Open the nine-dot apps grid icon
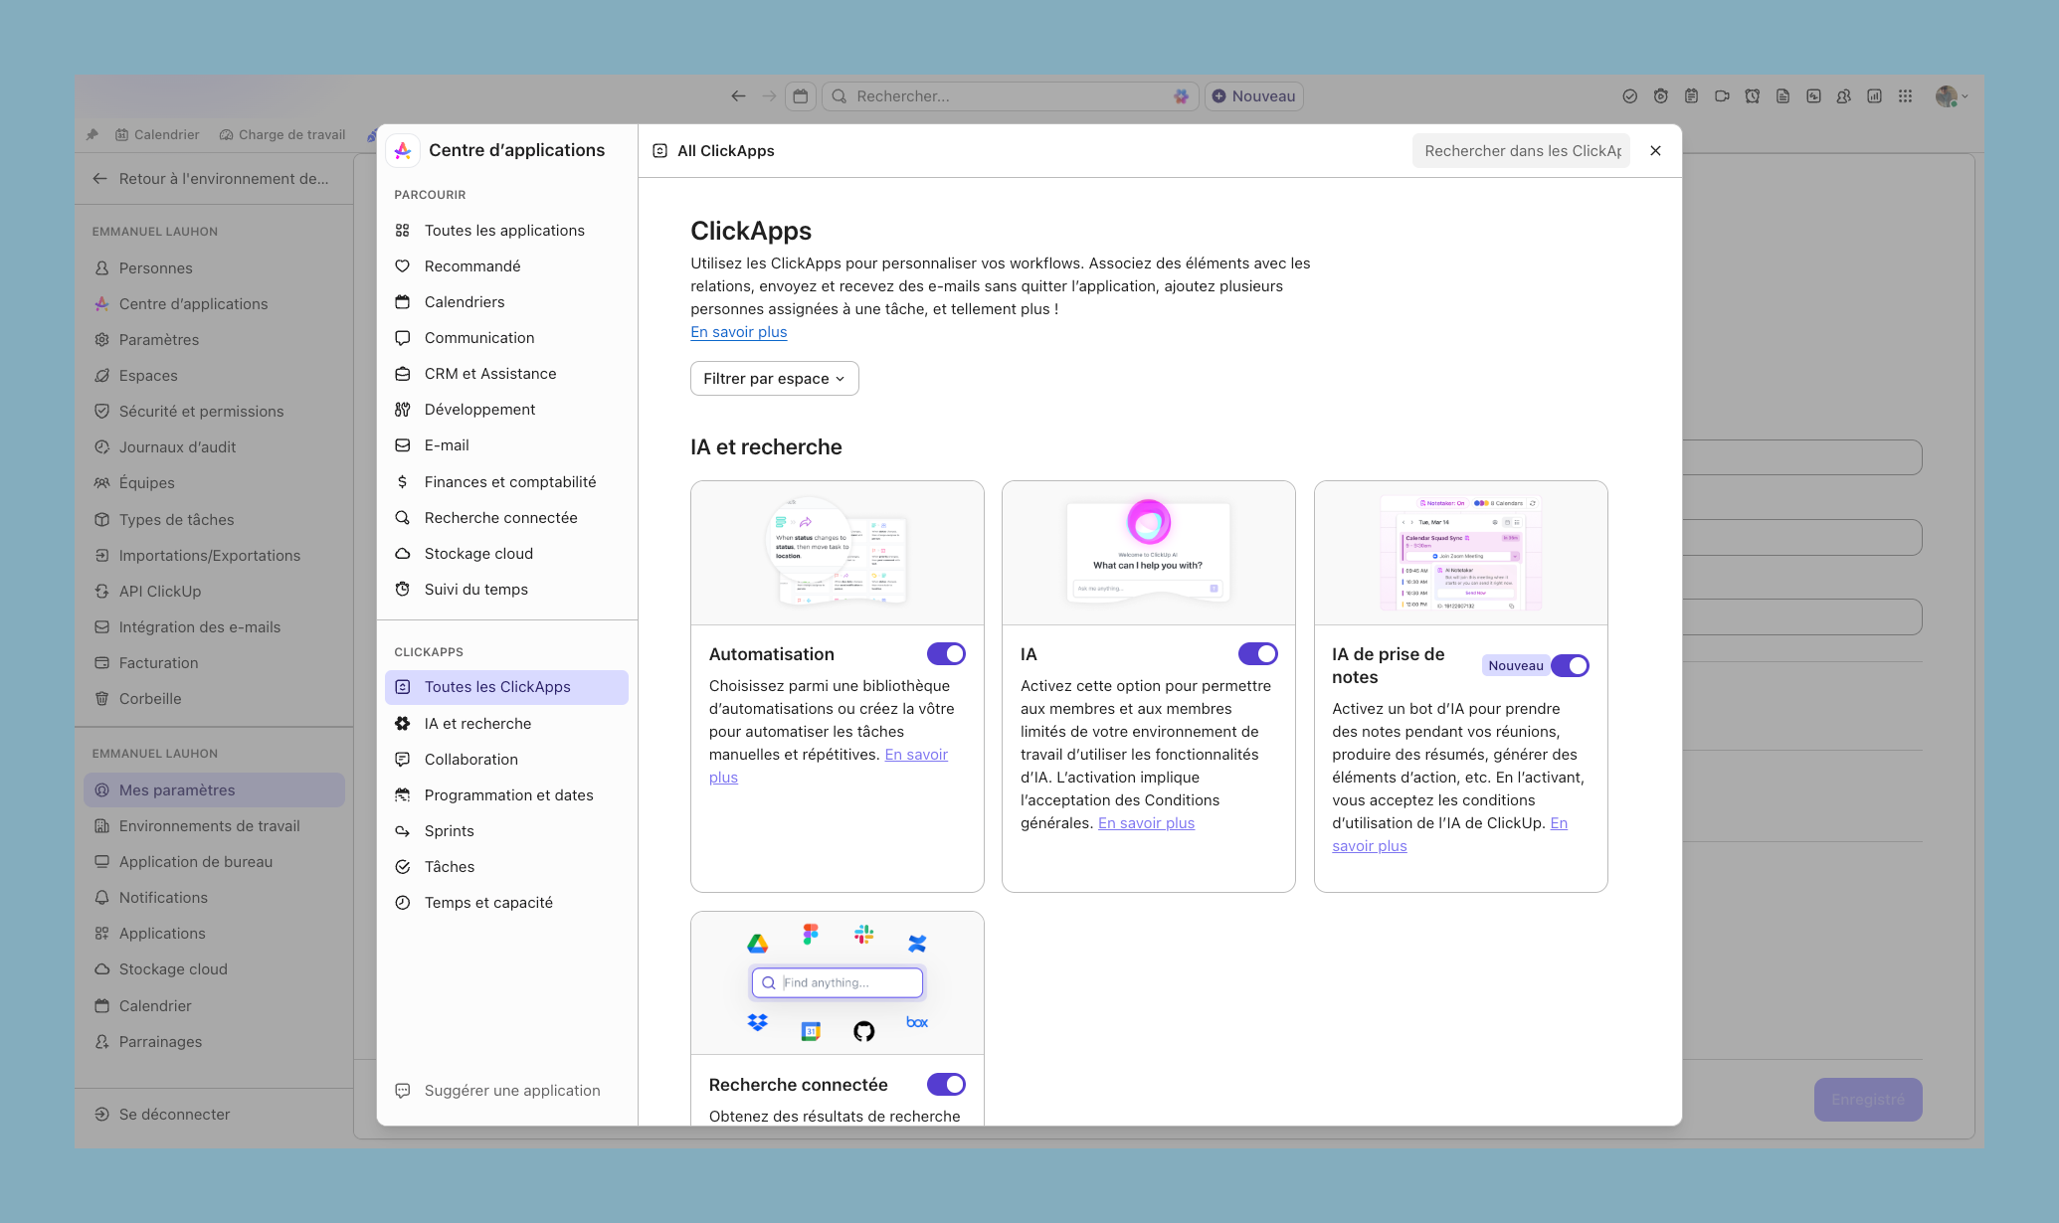2059x1223 pixels. click(1905, 96)
